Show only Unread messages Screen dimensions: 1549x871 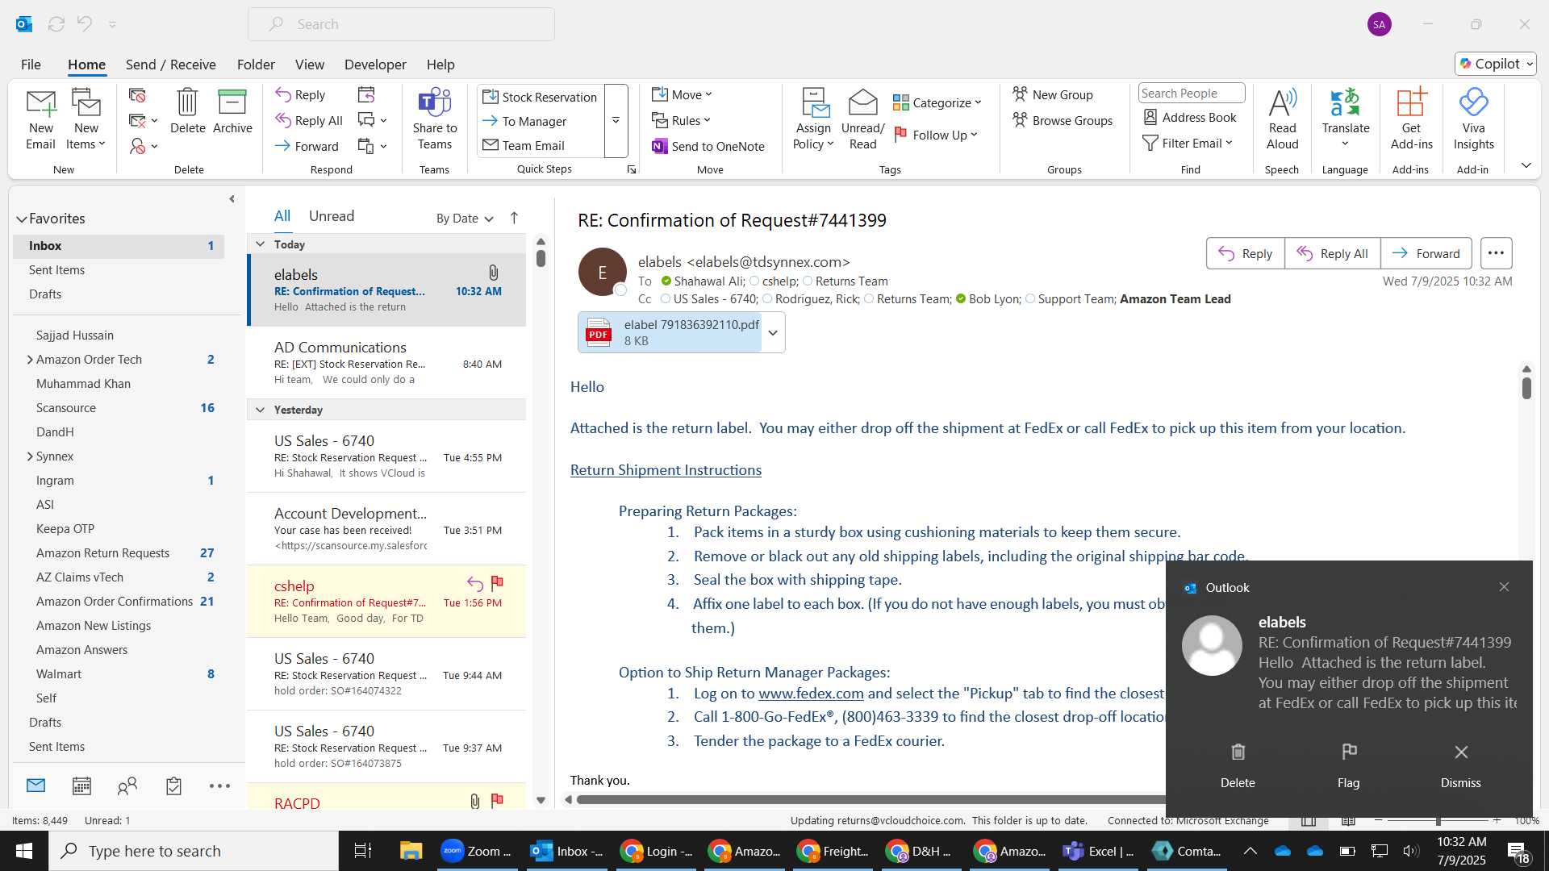tap(332, 216)
